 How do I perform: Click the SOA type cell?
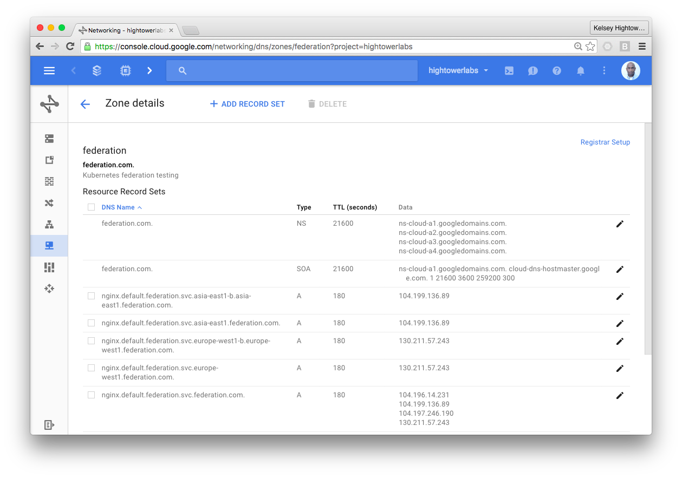[303, 269]
